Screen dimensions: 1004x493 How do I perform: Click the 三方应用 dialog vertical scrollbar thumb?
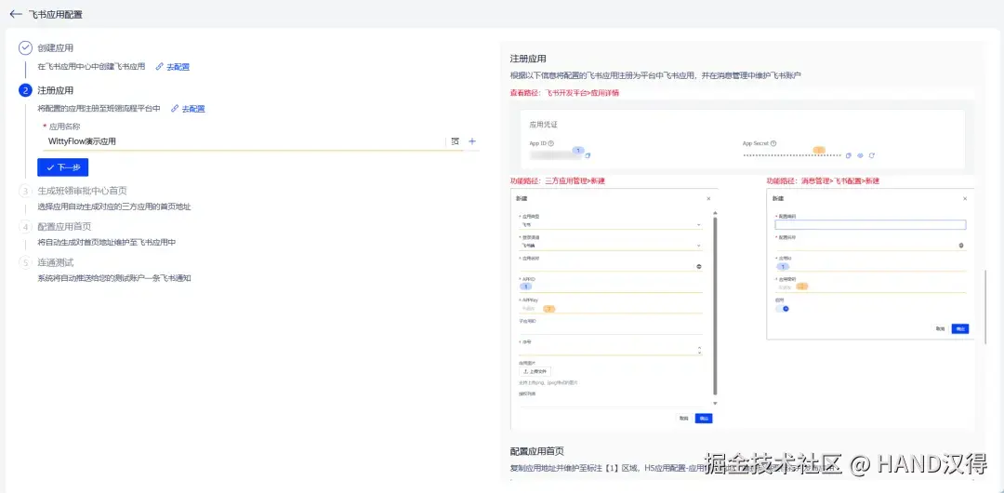[715, 306]
